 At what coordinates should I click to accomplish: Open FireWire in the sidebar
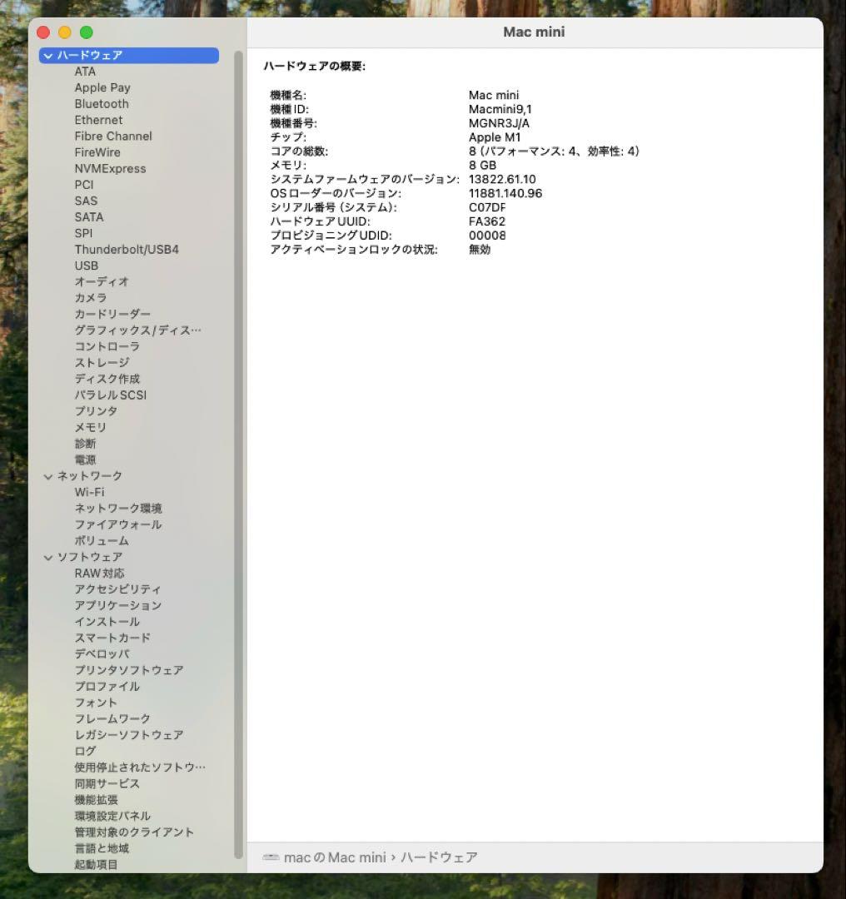pos(97,152)
